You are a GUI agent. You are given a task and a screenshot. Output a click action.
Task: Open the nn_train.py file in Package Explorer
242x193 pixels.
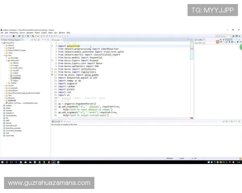coord(16,75)
